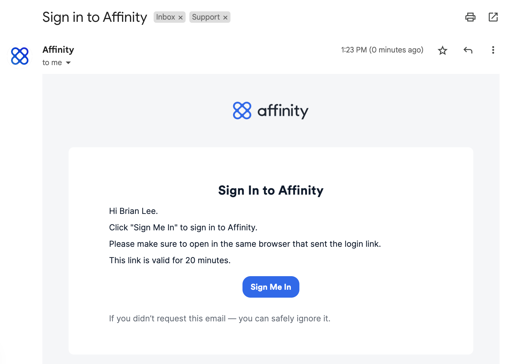Click the Affinity sender avatar
Image resolution: width=509 pixels, height=364 pixels.
pos(19,56)
